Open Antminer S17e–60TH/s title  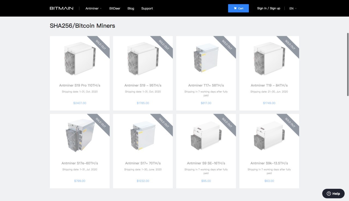(x=80, y=163)
